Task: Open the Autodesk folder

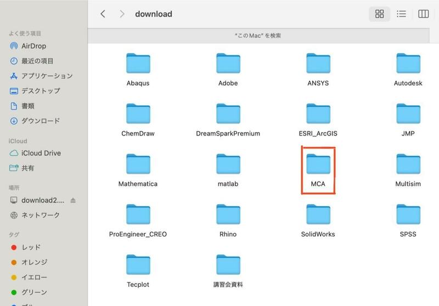Action: point(408,70)
